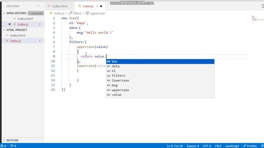This screenshot has height=148, width=264.
Task: Click uppercase breadcrumb segment
Action: pyautogui.click(x=97, y=13)
